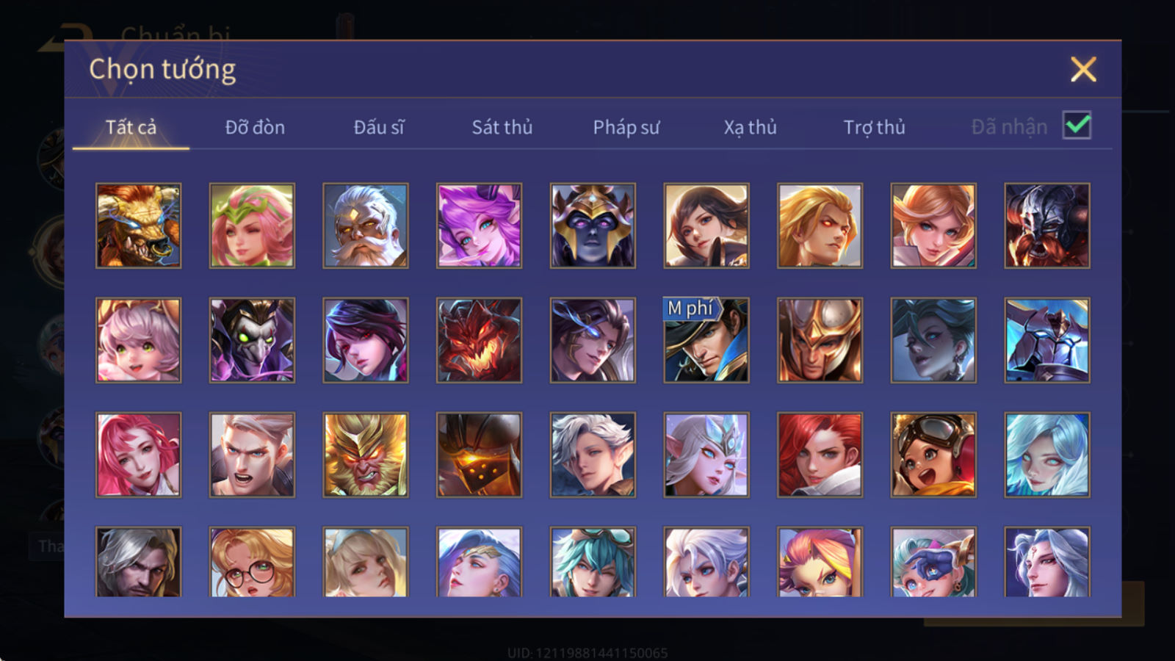Choose the golden monkey king hero

click(366, 455)
